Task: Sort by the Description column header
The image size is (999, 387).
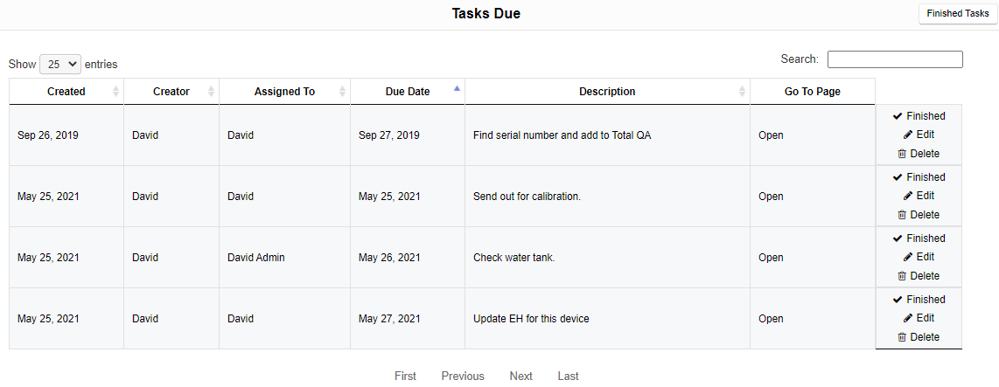Action: pos(607,92)
